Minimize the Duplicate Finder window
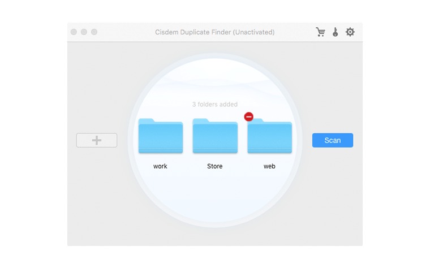The width and height of the screenshot is (430, 268). (84, 32)
